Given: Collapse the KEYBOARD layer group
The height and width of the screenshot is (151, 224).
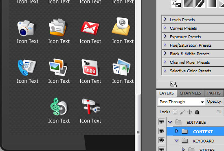Looking at the screenshot, I should [177, 141].
